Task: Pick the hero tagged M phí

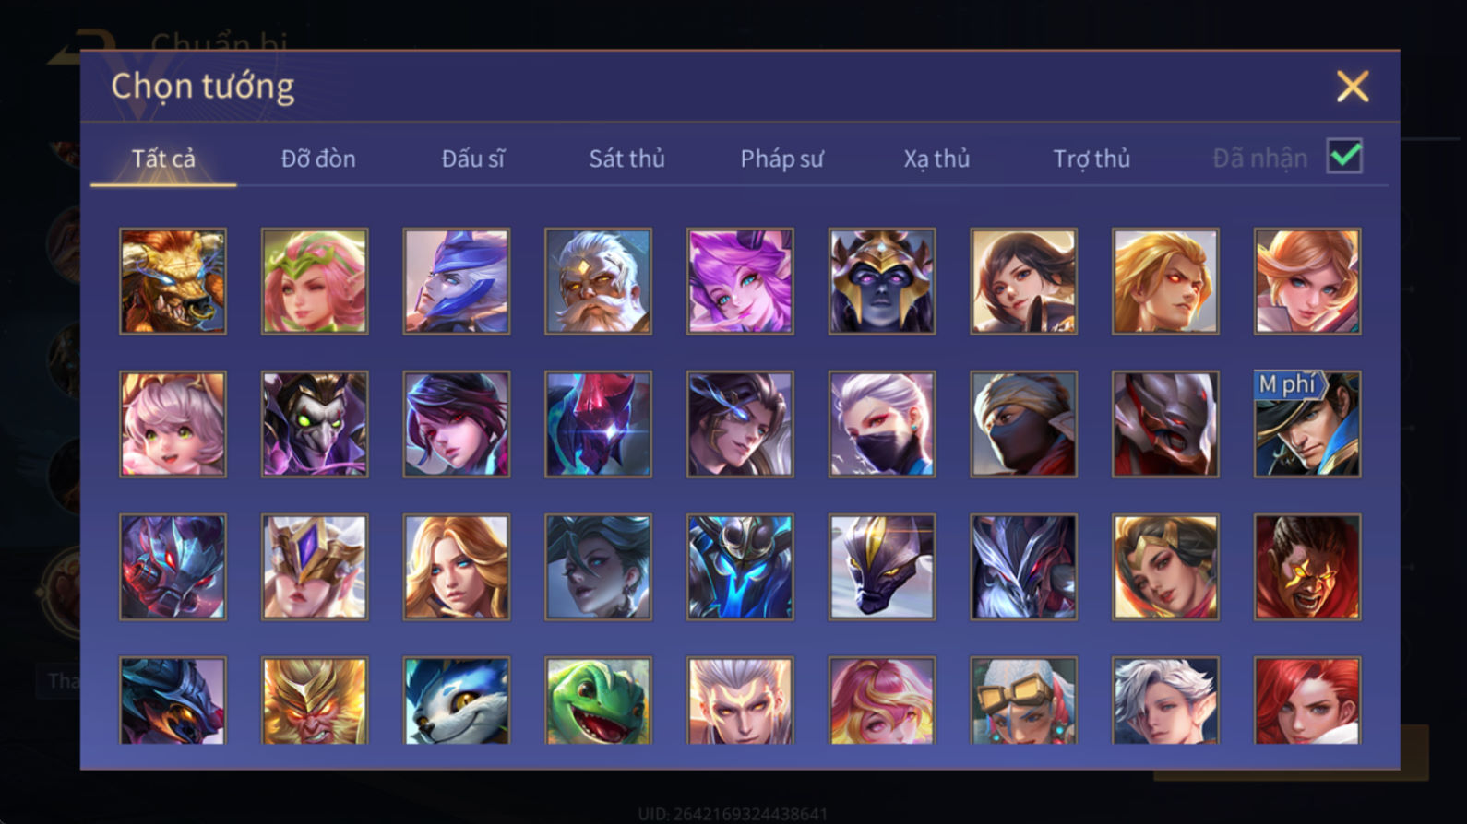Action: [1307, 424]
